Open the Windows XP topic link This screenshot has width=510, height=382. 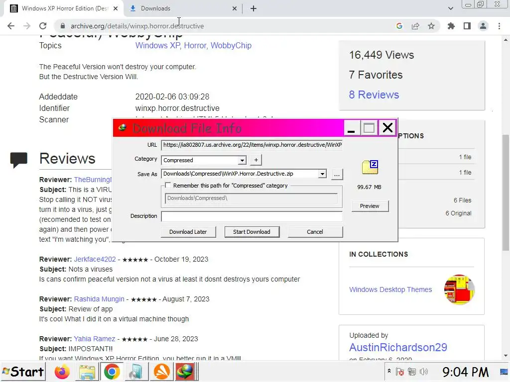(157, 45)
